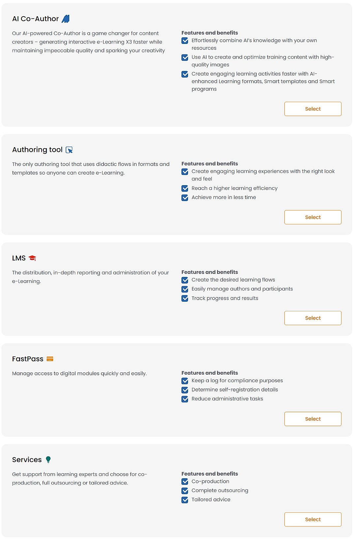The image size is (353, 539).
Task: Click the Authoring tool heading
Action: 38,150
